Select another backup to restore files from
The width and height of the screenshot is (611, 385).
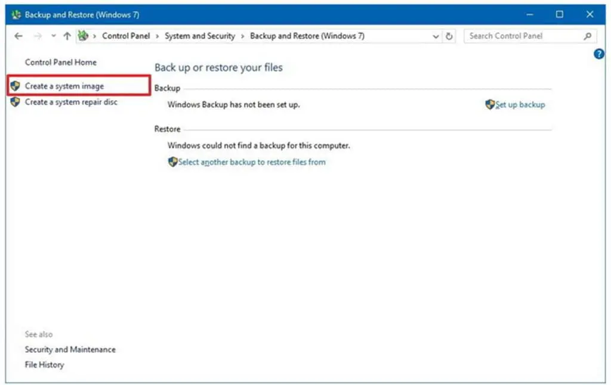252,162
